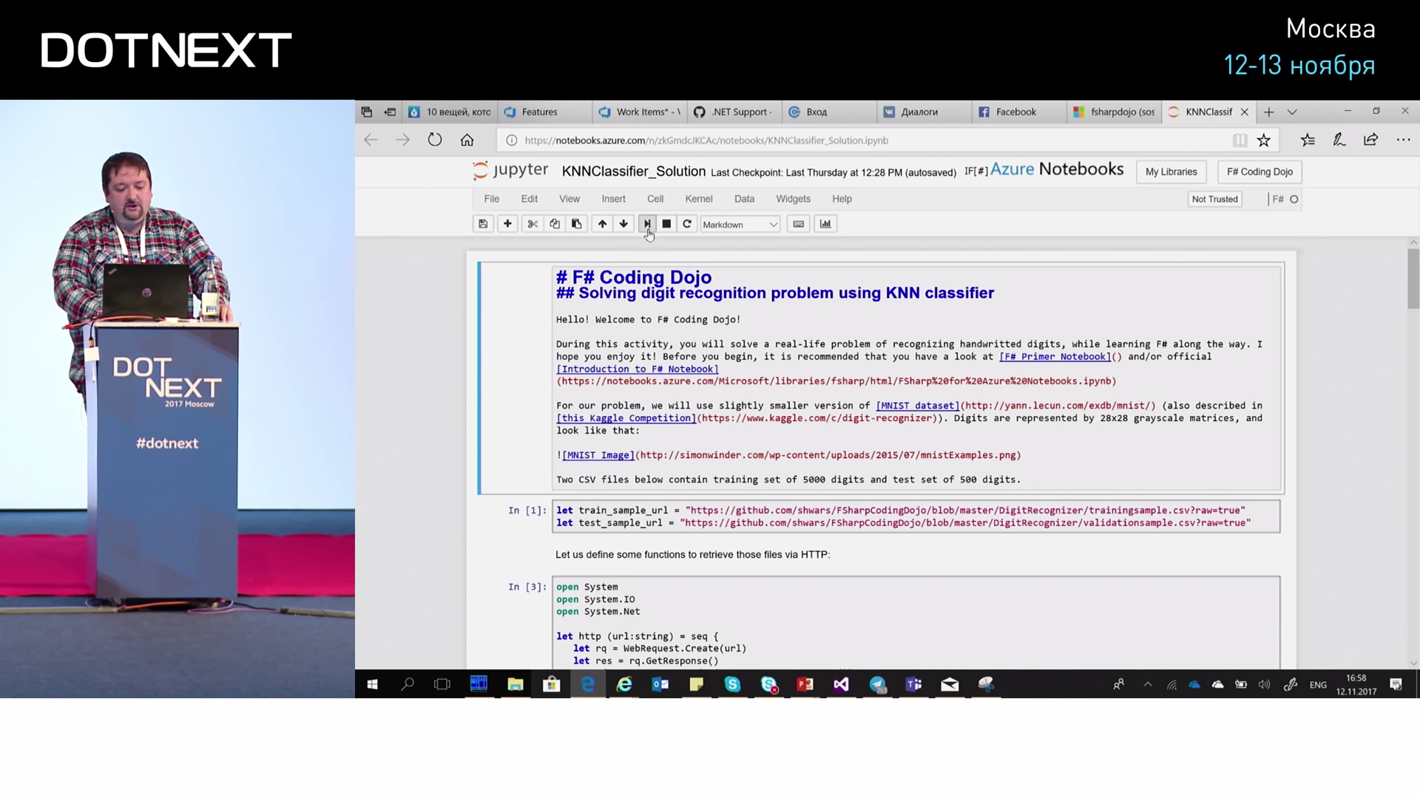Click the Introduction to F# Notebook link

[636, 369]
